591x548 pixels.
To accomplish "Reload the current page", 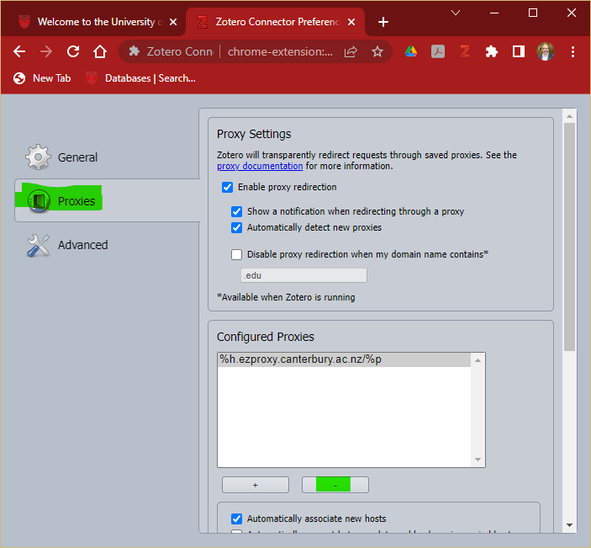I will (x=73, y=51).
